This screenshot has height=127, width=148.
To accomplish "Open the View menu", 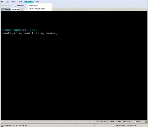I will tap(8, 2).
